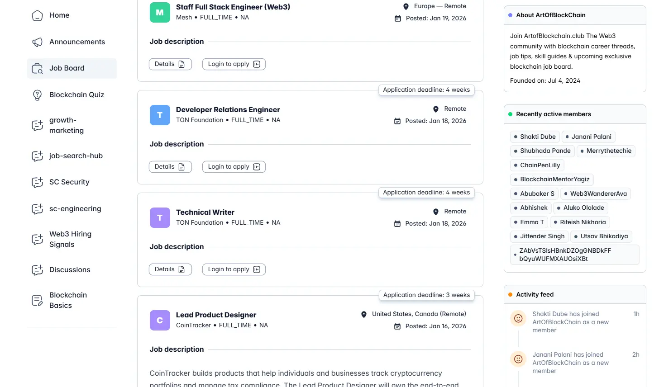659x387 pixels.
Task: Click the Announcements megaphone icon
Action: tap(37, 42)
